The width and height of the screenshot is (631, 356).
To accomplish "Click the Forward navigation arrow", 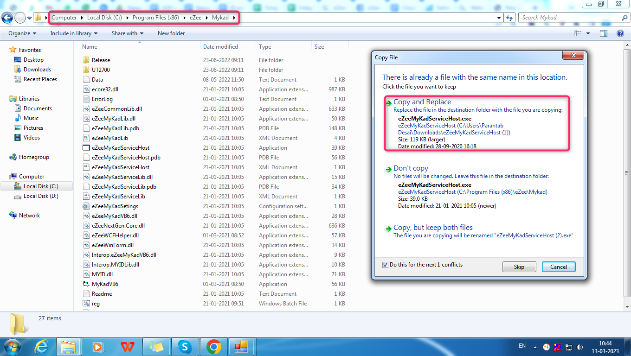I will (20, 18).
